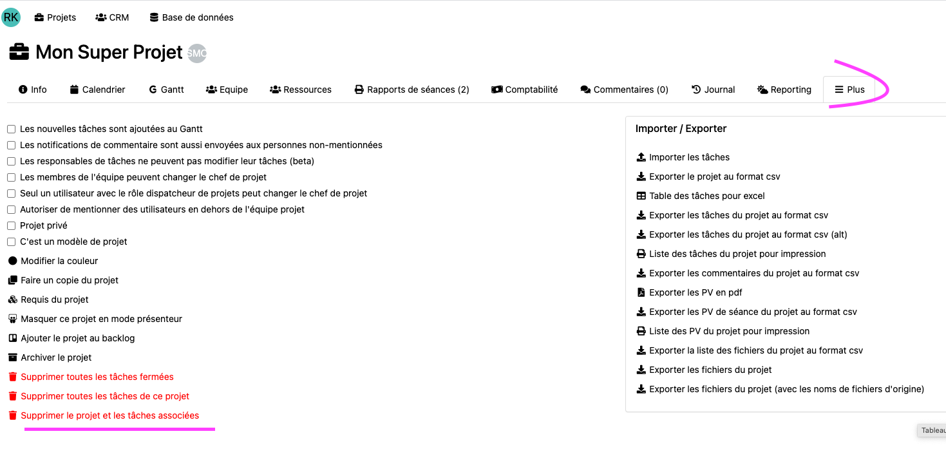946x465 pixels.
Task: Open the Projets menu in top navigation
Action: tap(55, 17)
